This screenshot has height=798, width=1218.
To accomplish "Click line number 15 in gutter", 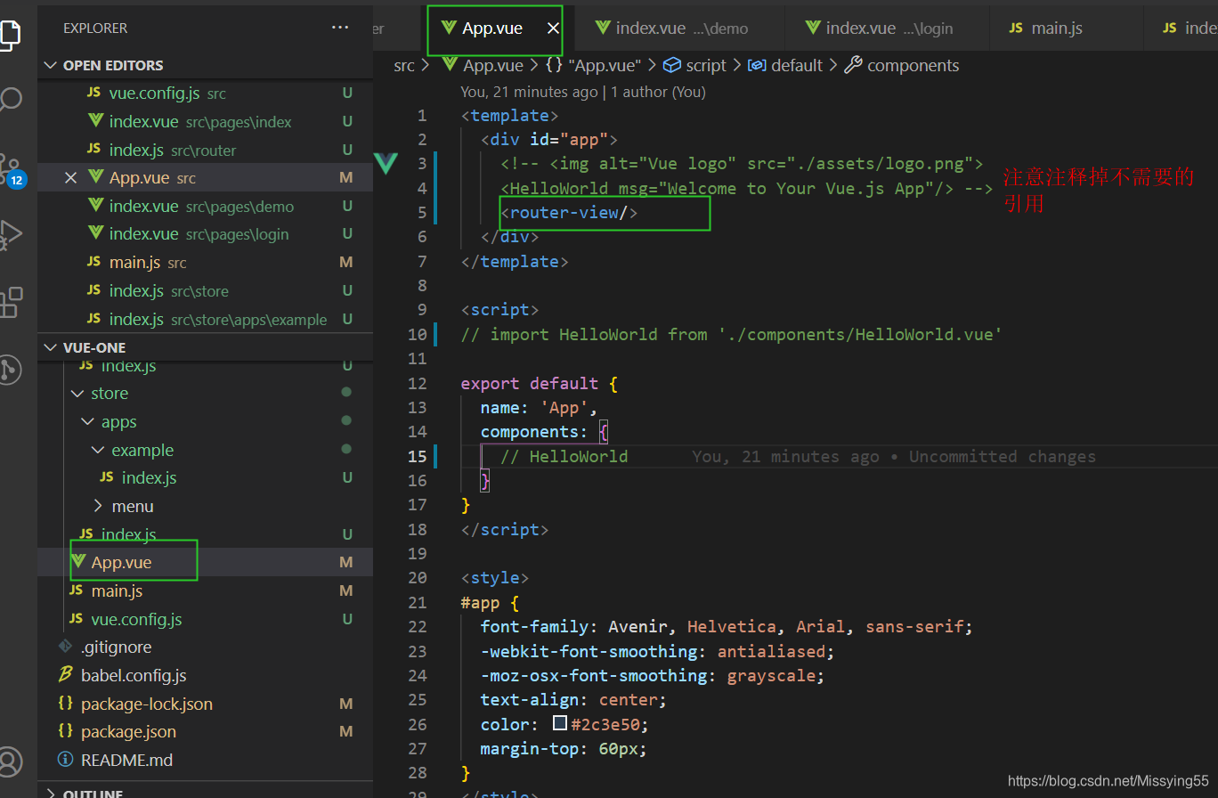I will tap(417, 457).
